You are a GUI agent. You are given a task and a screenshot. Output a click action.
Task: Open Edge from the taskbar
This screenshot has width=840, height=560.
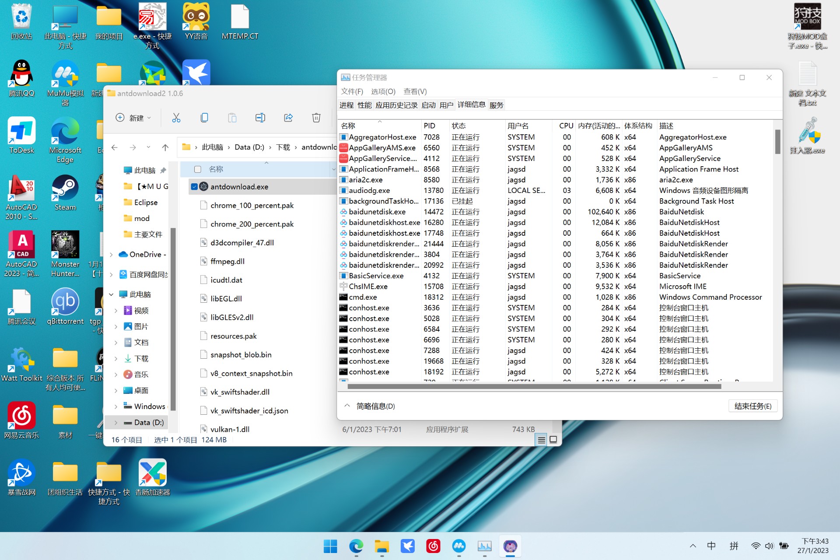(356, 546)
